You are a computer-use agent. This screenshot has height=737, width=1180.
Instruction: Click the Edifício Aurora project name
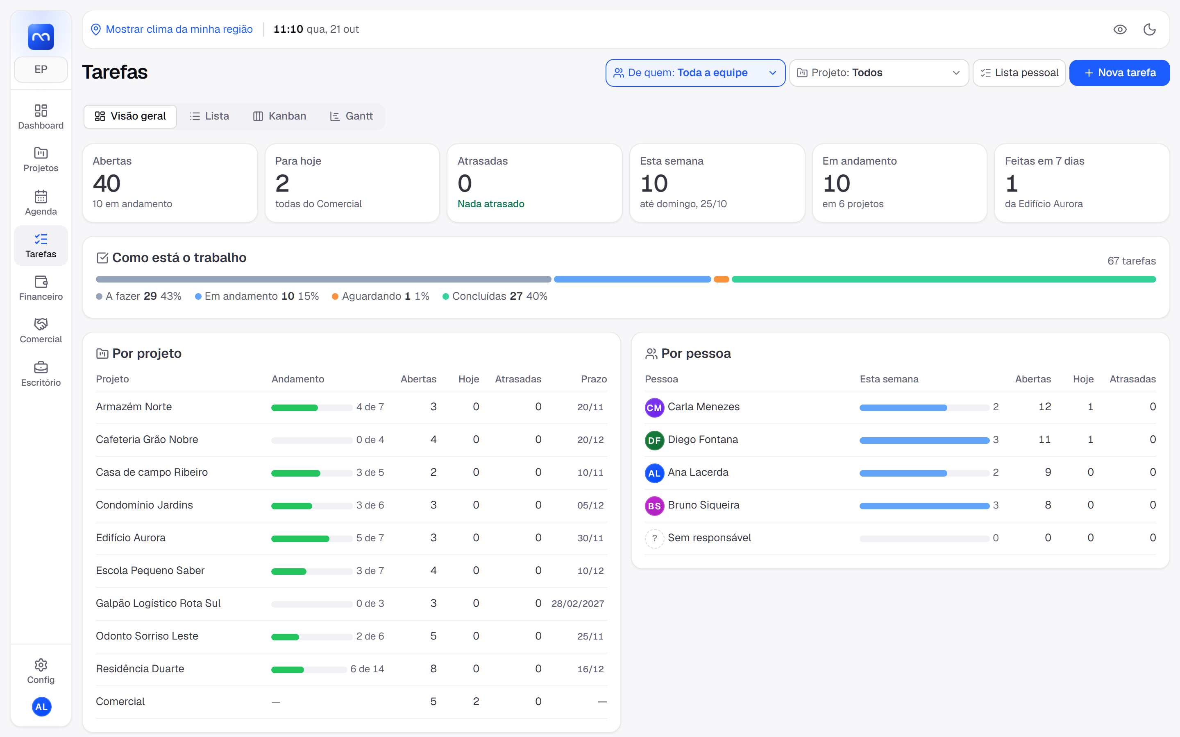[x=131, y=538]
